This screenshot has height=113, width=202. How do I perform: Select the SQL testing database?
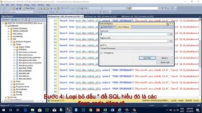[18, 34]
